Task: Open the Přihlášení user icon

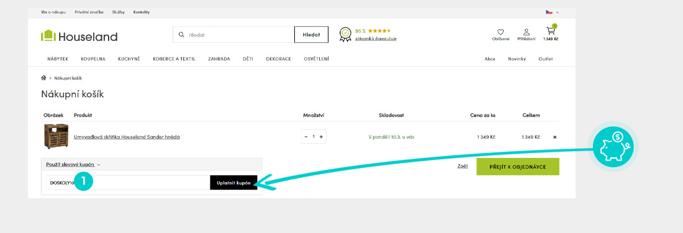Action: [x=526, y=32]
